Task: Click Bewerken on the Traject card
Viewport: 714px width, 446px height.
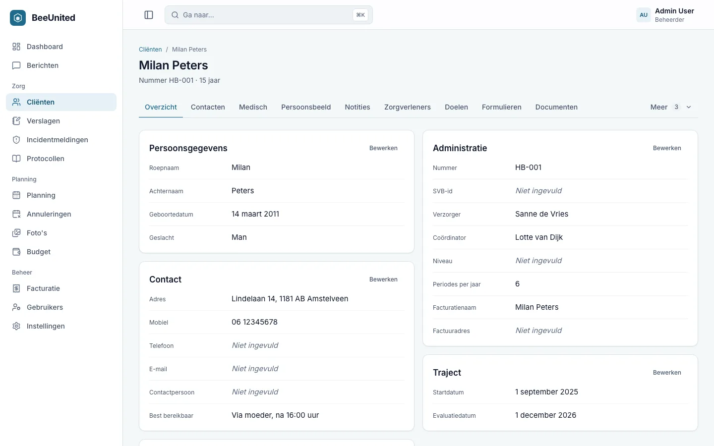Action: pyautogui.click(x=667, y=373)
